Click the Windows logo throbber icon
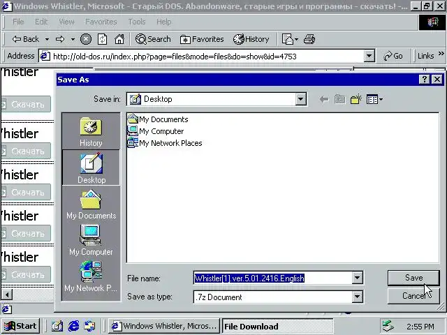447x335 pixels. pyautogui.click(x=432, y=22)
